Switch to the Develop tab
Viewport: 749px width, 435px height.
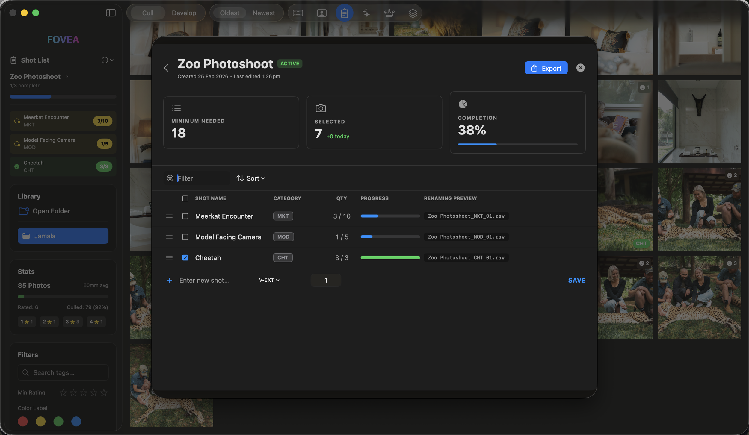point(184,13)
